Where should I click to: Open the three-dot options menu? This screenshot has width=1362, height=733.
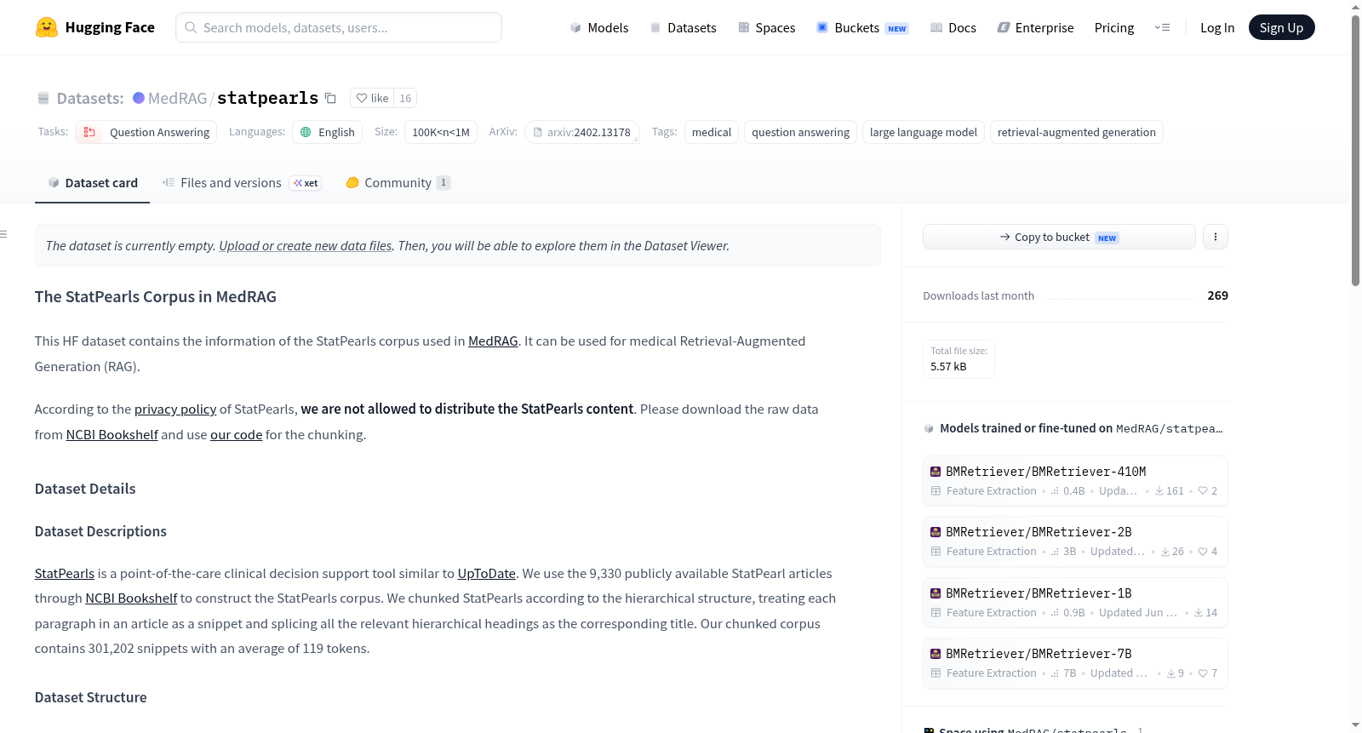pyautogui.click(x=1216, y=237)
